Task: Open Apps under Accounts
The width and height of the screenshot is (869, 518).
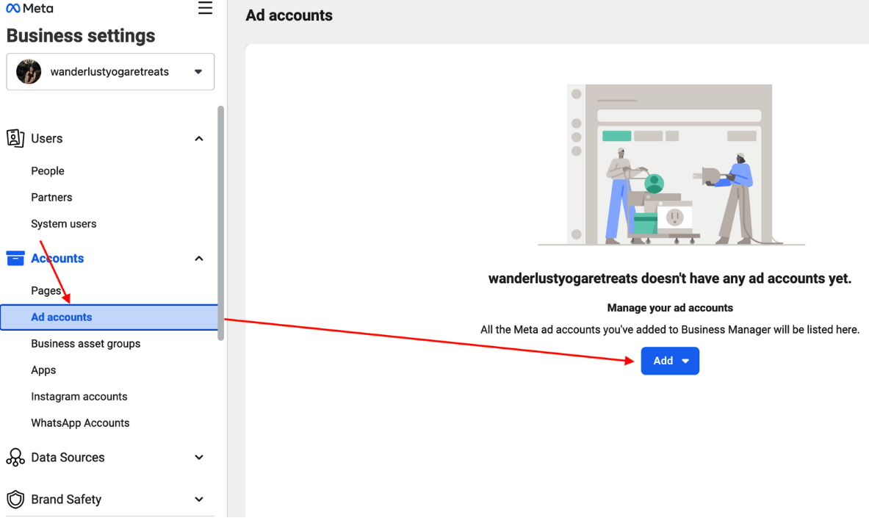Action: pyautogui.click(x=43, y=370)
